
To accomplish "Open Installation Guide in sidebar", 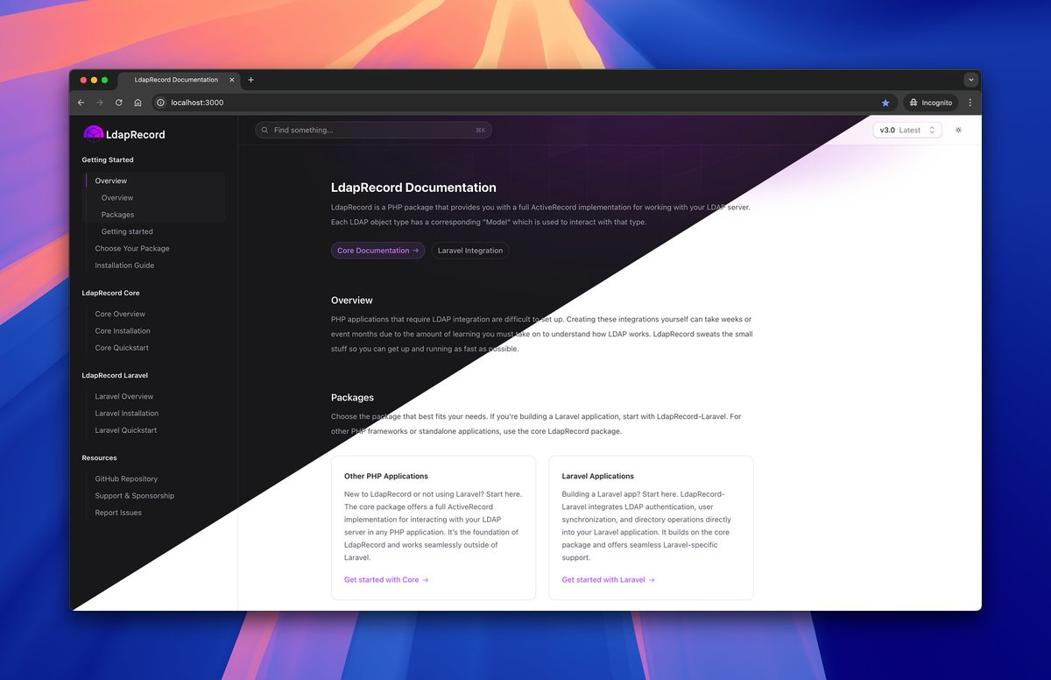I will tap(124, 266).
